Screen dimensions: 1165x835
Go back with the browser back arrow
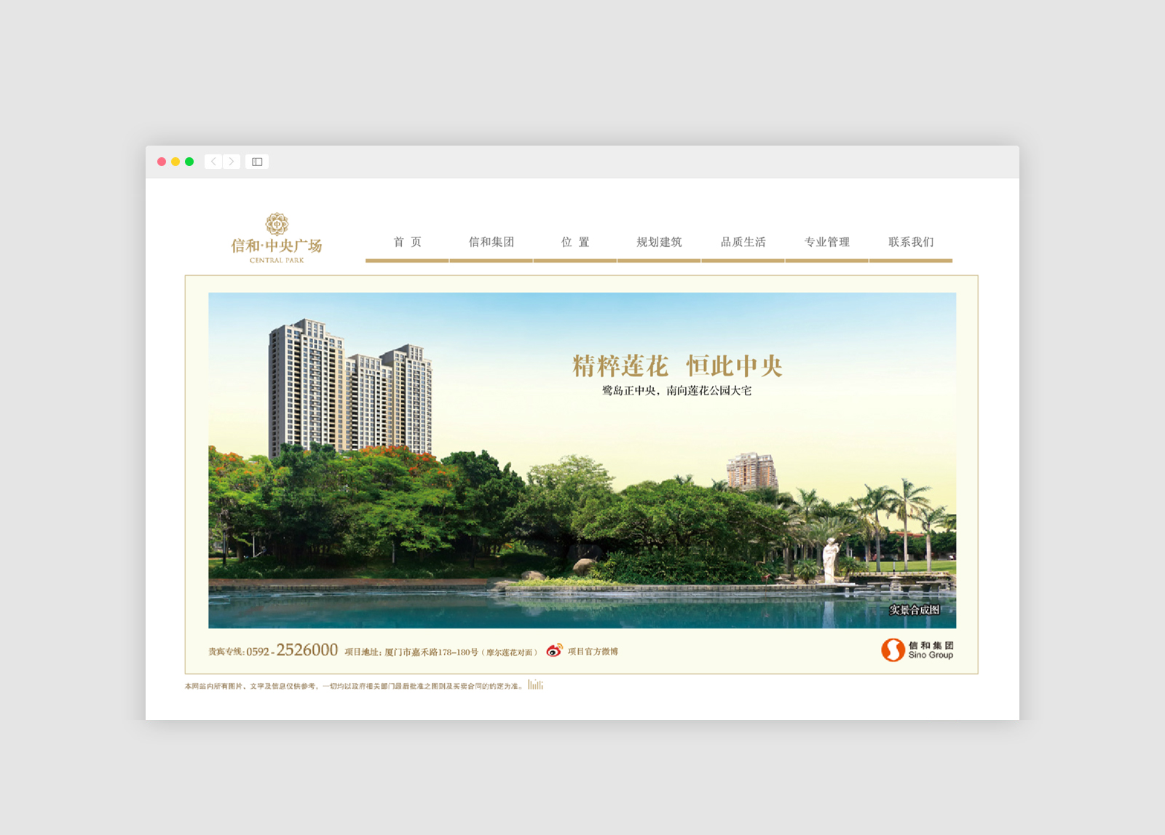(213, 162)
